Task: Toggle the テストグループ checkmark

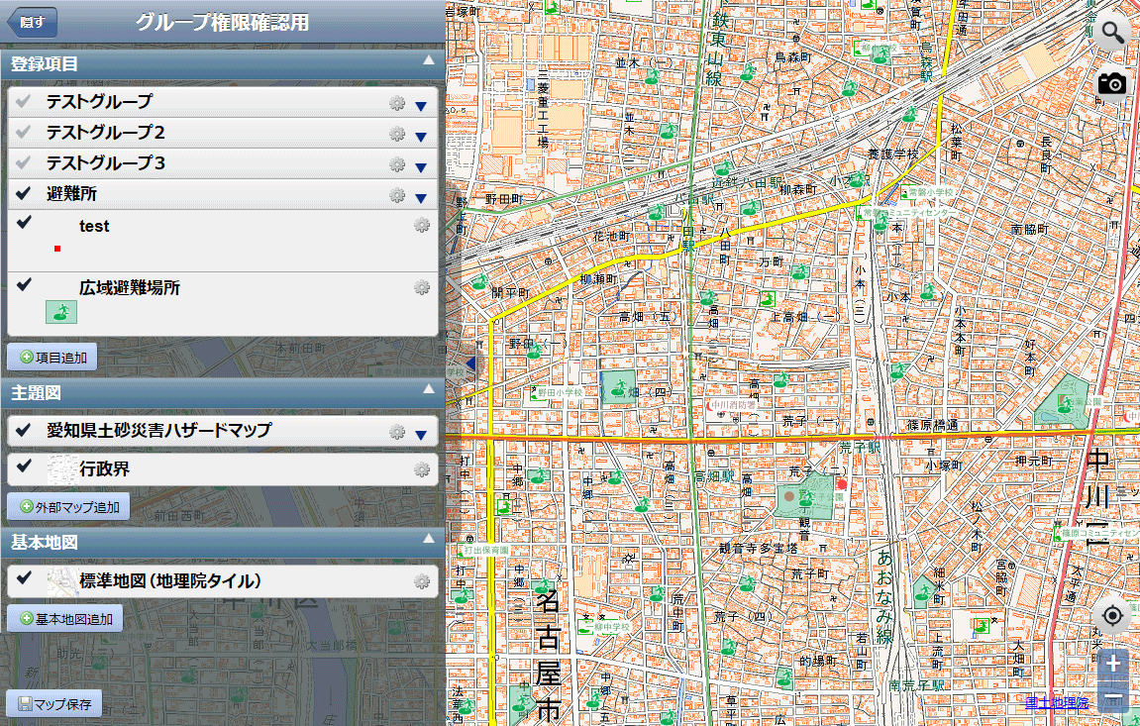Action: [23, 101]
